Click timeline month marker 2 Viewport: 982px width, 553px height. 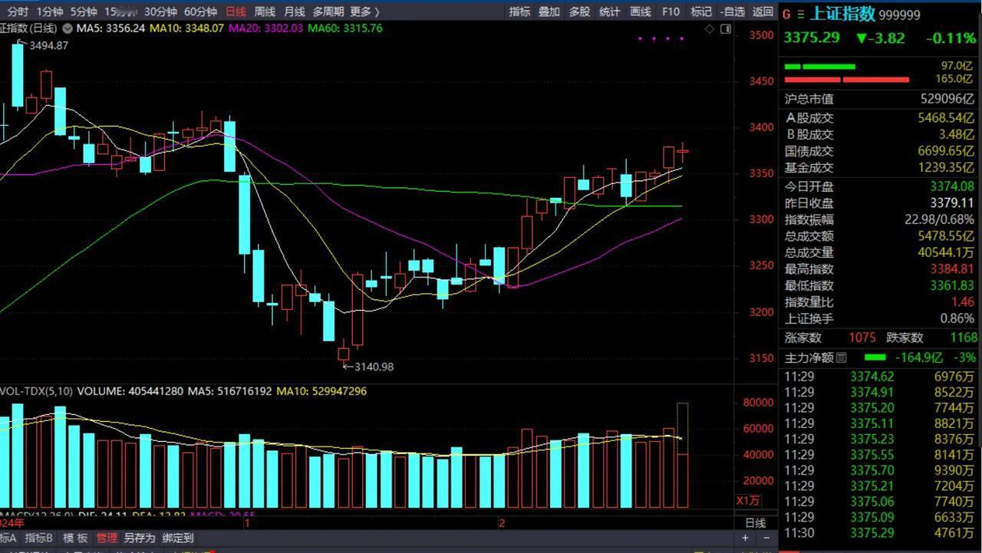[502, 523]
